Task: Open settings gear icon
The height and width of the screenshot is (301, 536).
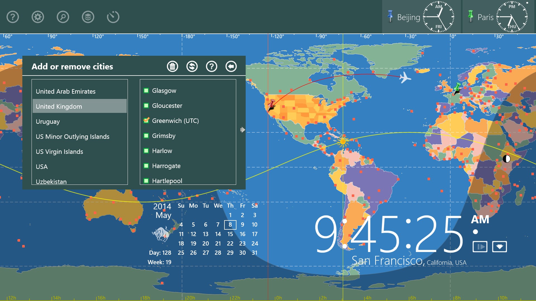Action: 38,17
